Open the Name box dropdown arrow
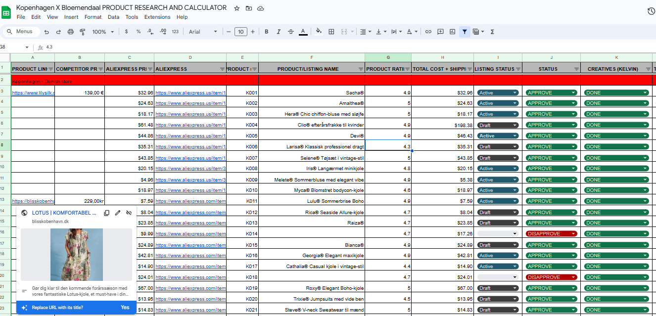The width and height of the screenshot is (656, 316). (x=27, y=47)
